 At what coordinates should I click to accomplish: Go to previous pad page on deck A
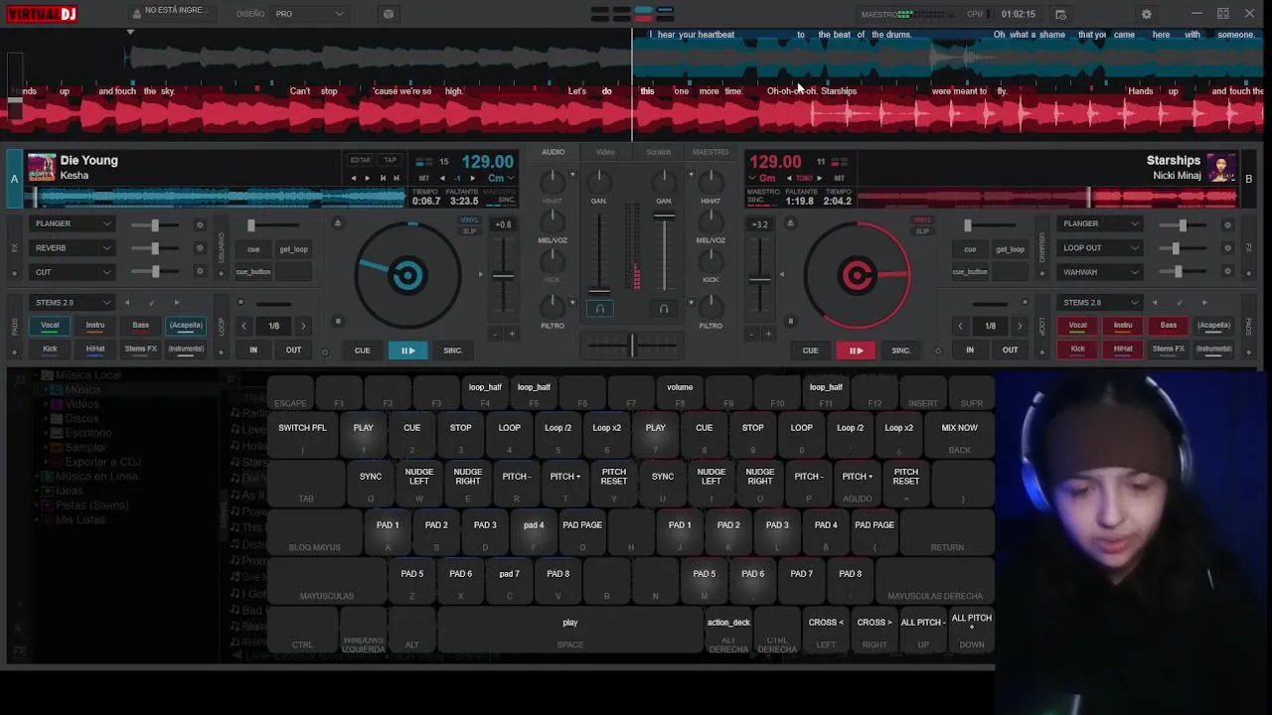[126, 302]
